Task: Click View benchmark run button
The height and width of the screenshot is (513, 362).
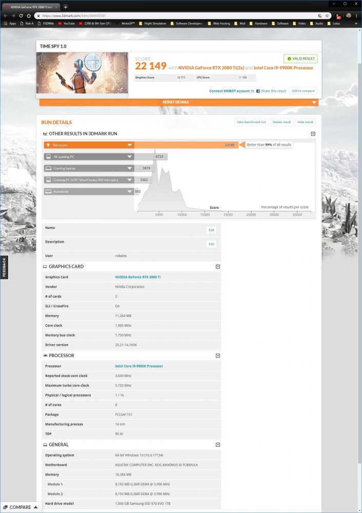Action: tap(251, 122)
